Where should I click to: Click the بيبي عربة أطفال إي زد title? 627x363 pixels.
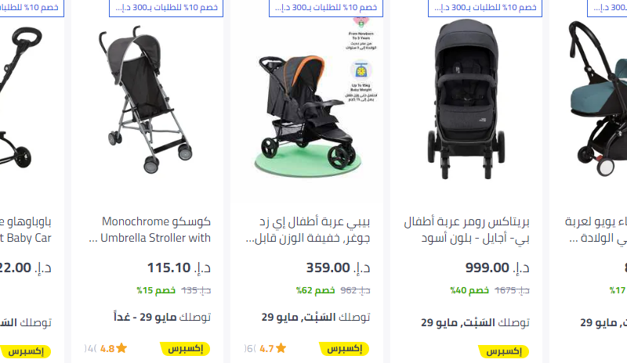coord(308,230)
